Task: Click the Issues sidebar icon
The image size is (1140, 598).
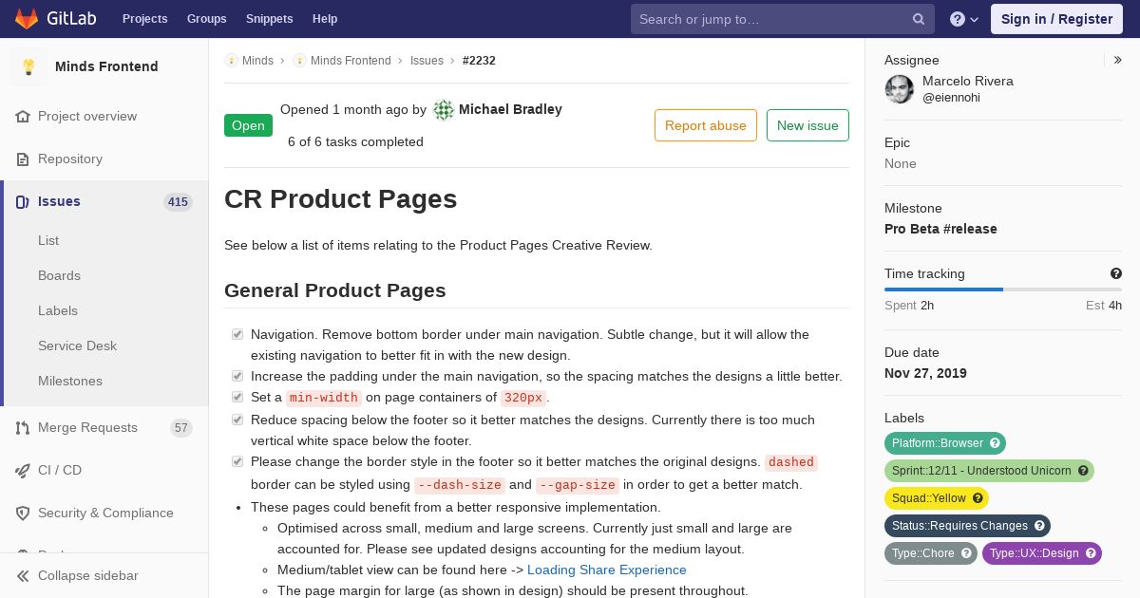Action: pos(23,201)
